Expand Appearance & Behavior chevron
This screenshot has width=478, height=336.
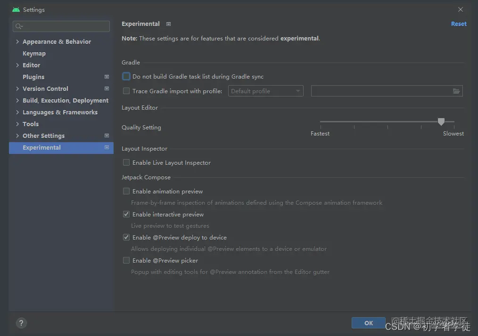click(17, 42)
